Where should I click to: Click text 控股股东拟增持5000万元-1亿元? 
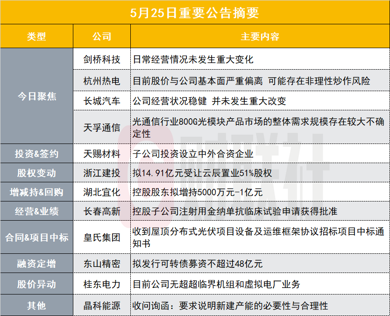coord(198,192)
